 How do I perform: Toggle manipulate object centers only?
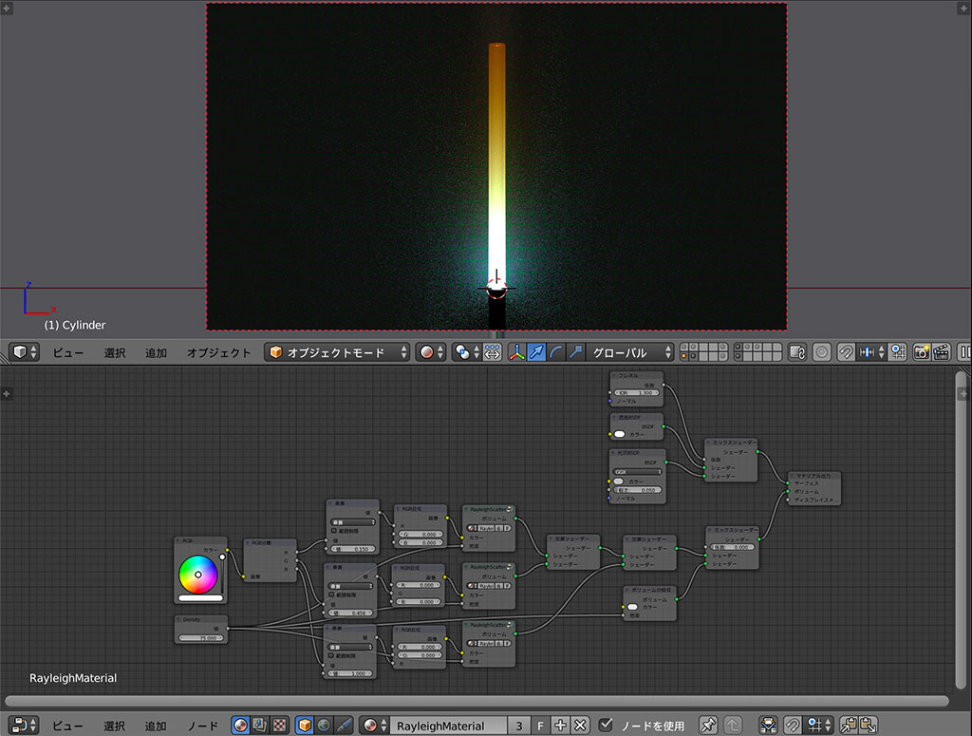(x=493, y=352)
